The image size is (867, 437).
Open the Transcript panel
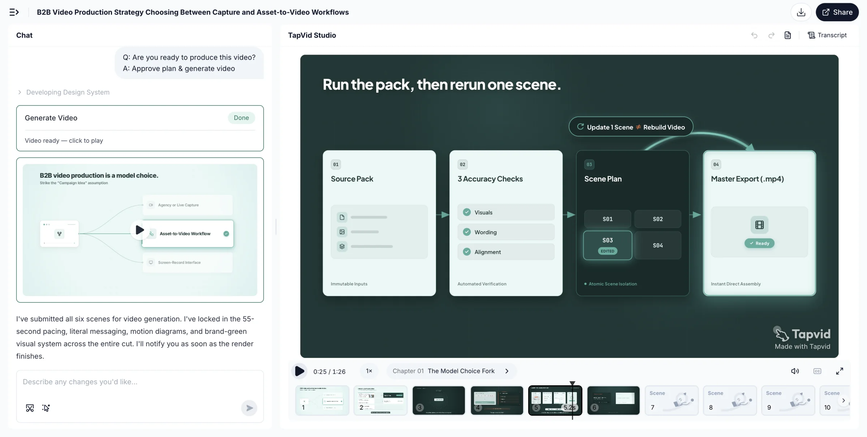[x=827, y=35]
